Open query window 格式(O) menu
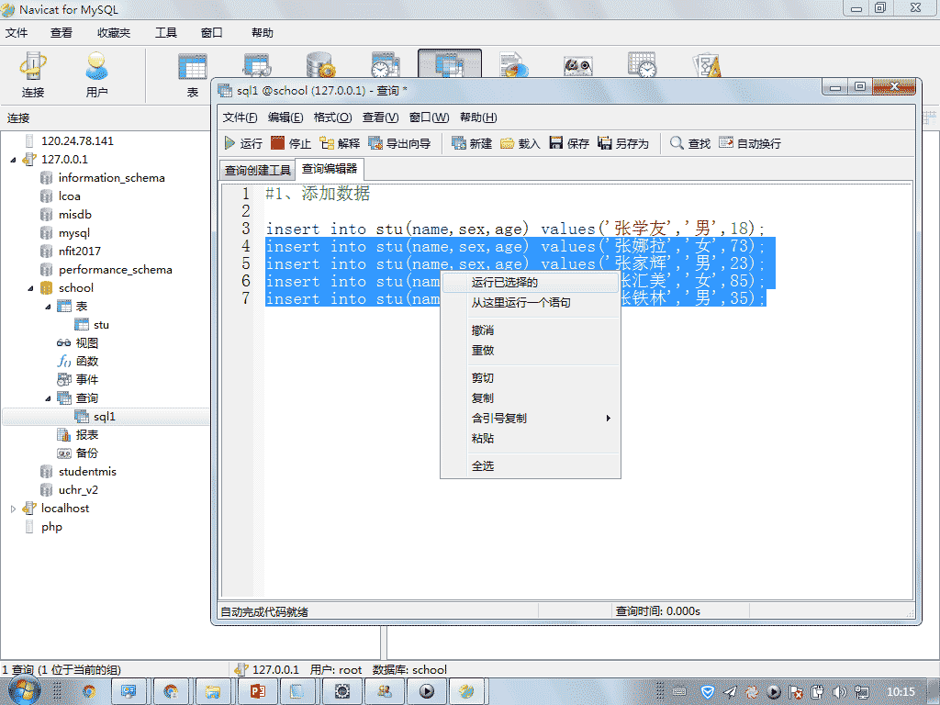This screenshot has height=705, width=940. (x=332, y=117)
